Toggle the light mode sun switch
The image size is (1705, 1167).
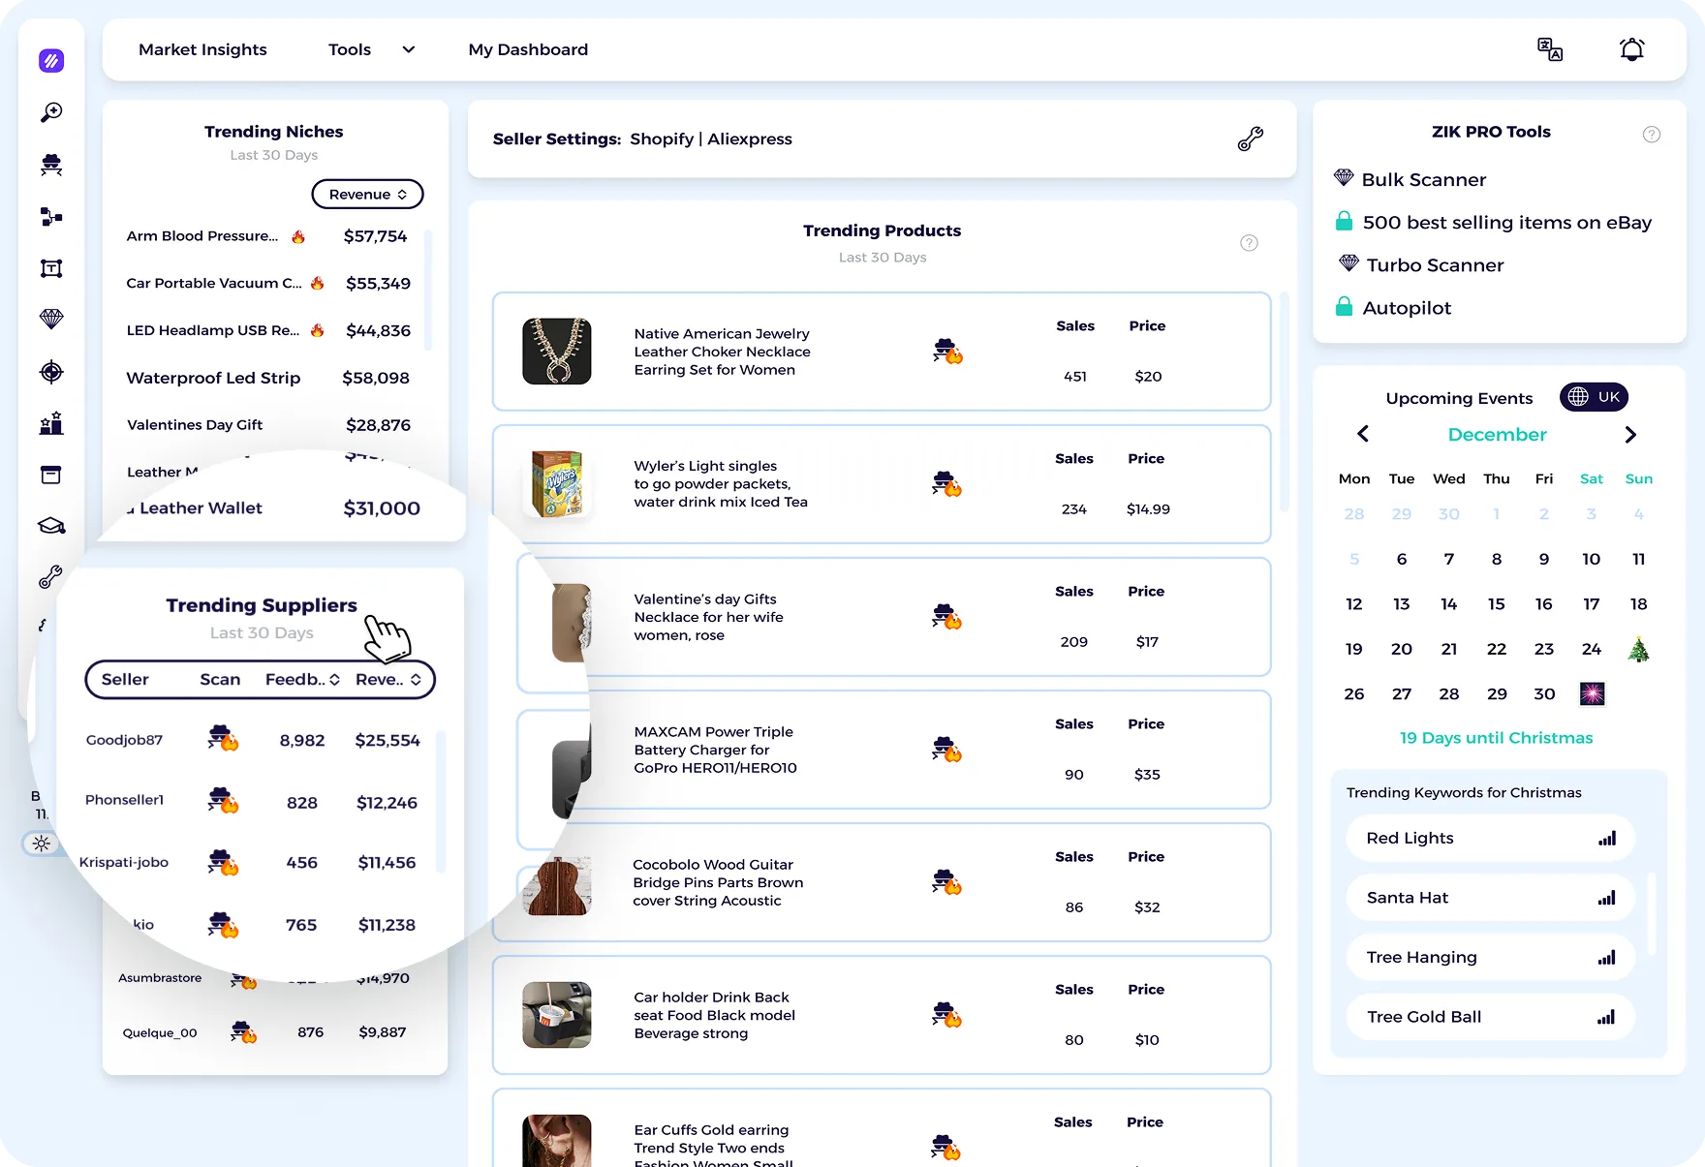[41, 844]
